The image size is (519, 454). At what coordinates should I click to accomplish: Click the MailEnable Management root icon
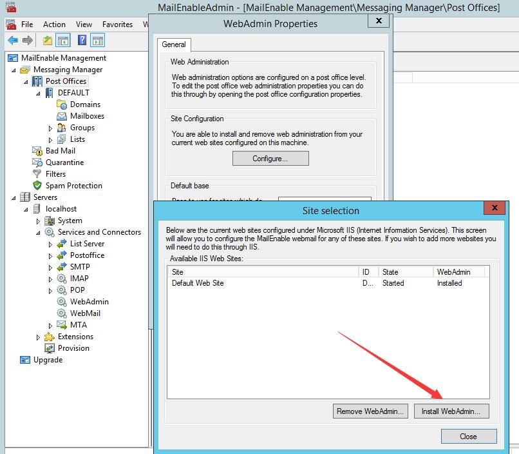point(13,58)
